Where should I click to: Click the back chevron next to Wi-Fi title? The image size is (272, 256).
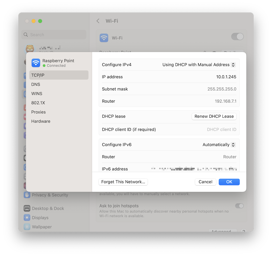[x=98, y=21]
